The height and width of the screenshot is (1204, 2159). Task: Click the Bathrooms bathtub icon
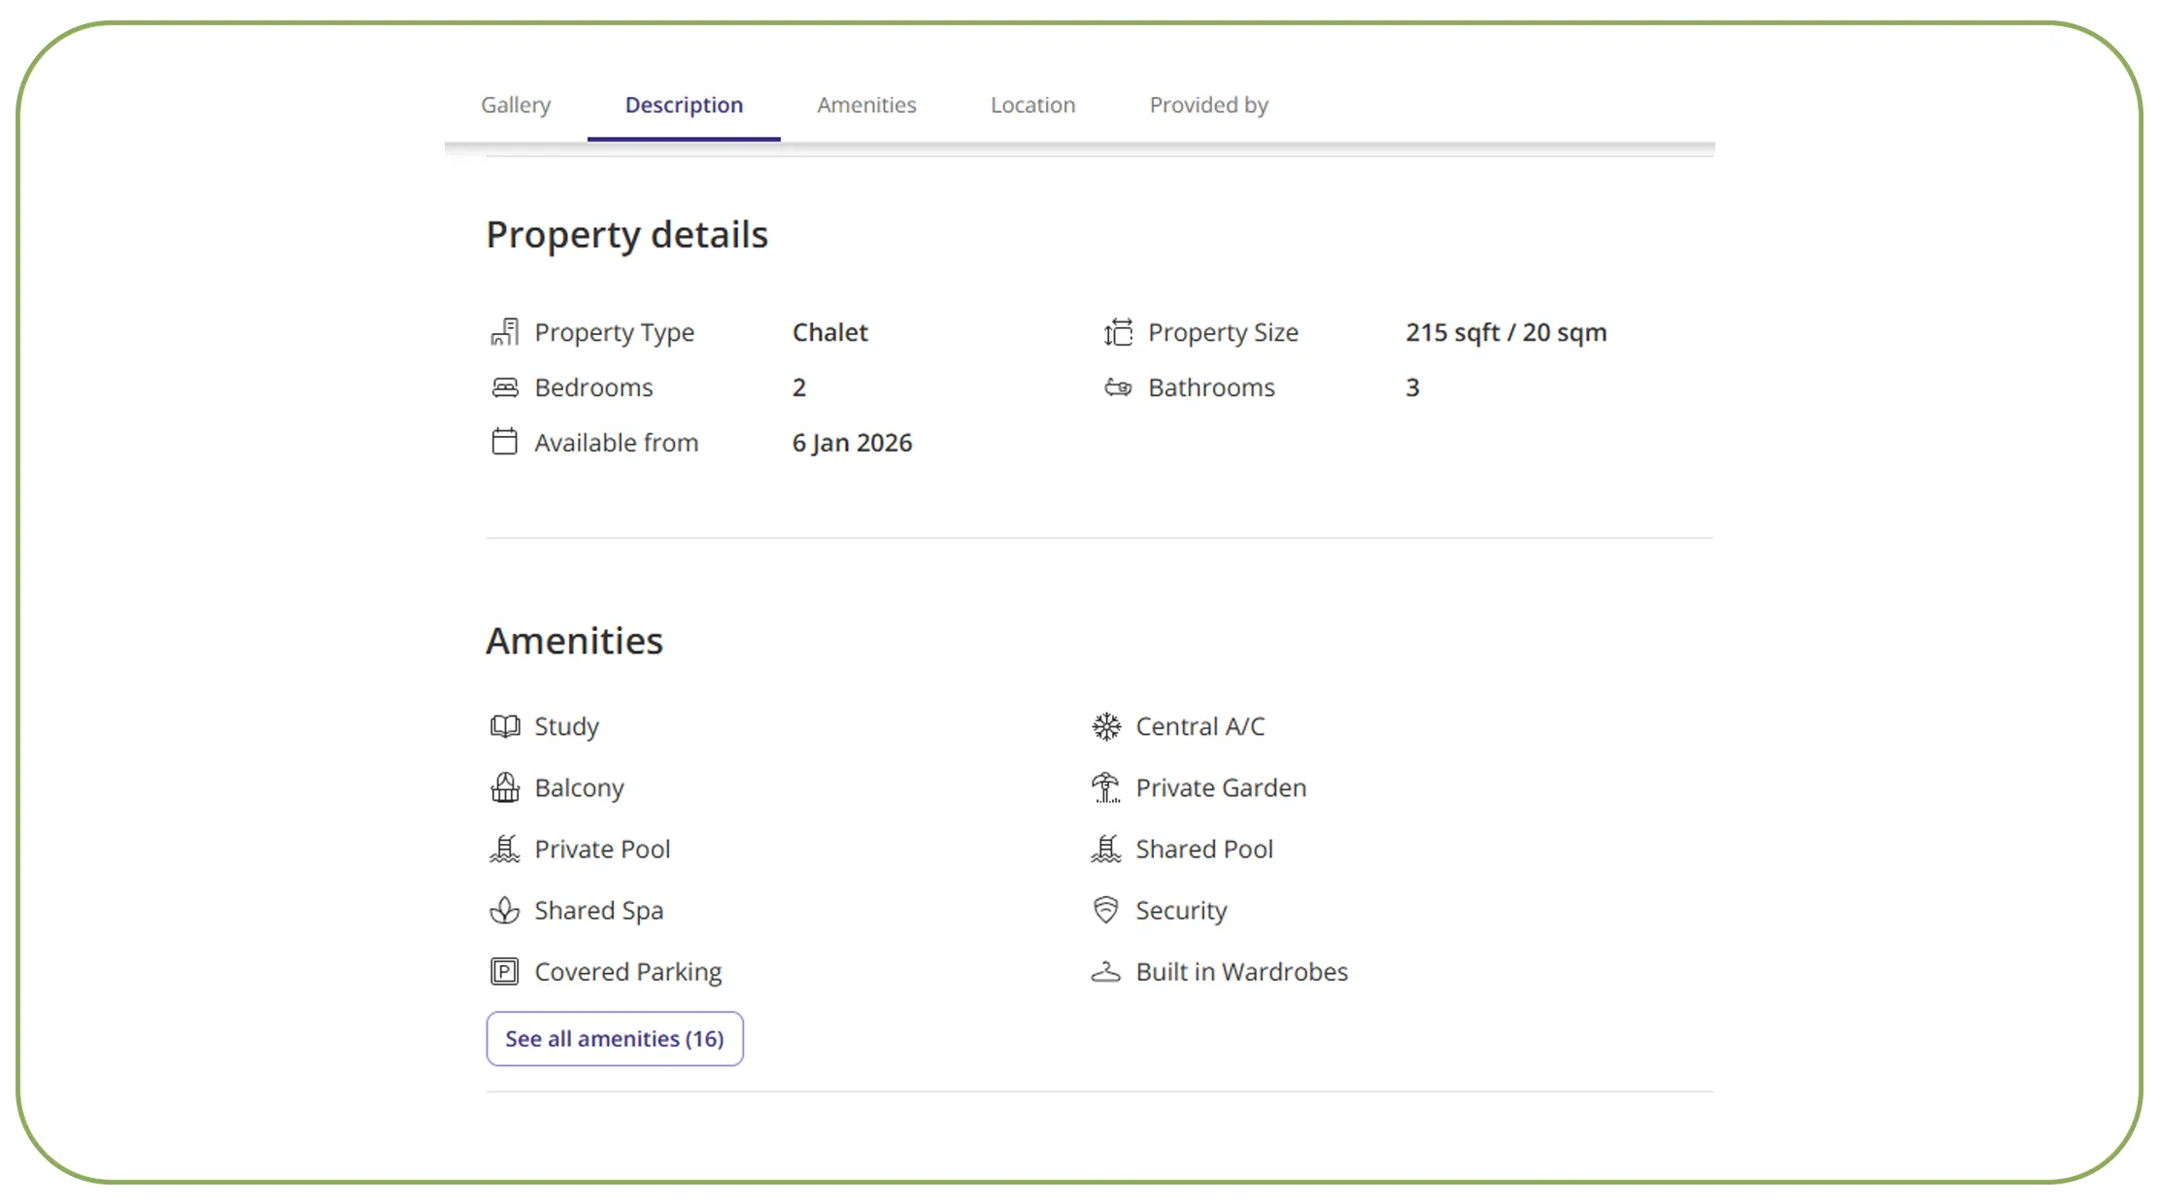[1118, 386]
